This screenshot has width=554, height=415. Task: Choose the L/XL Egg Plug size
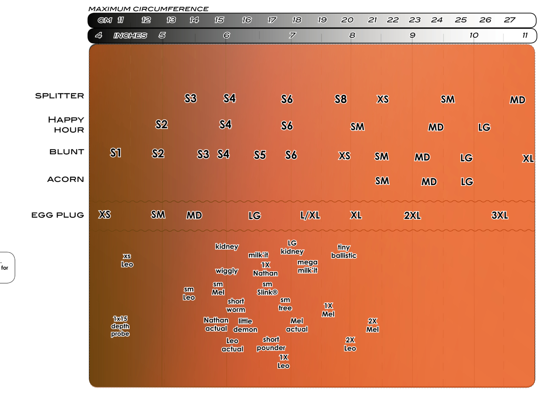310,215
